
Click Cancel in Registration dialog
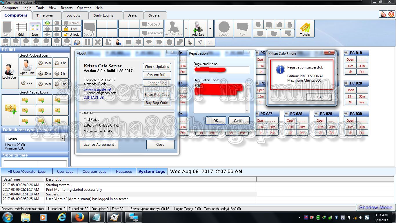[239, 121]
